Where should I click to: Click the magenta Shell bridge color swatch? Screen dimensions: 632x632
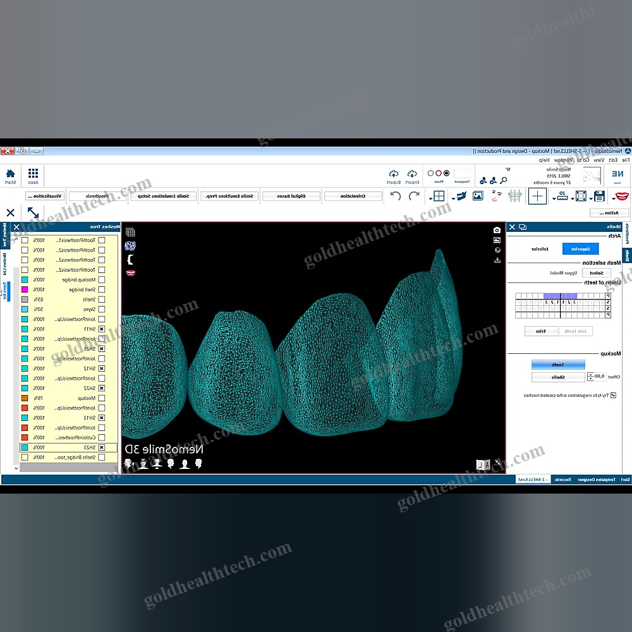pos(25,289)
